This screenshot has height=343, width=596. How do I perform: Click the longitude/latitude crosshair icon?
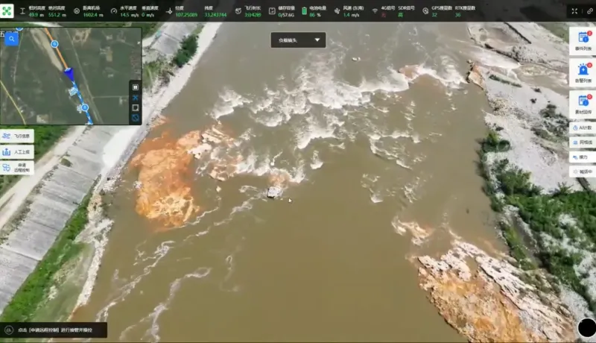[x=169, y=11]
